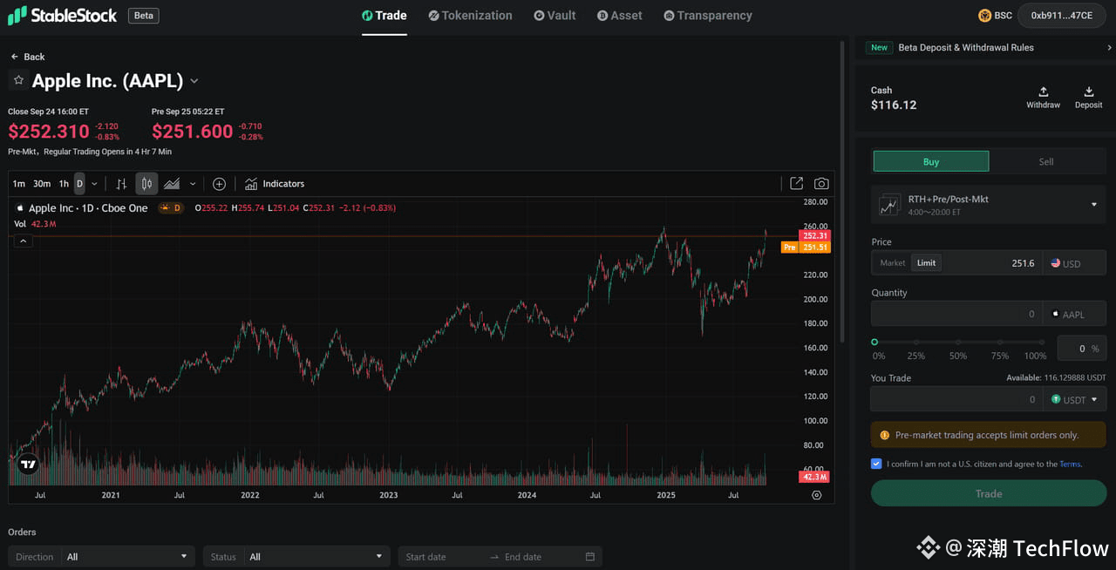Open the Indicators panel
1116x570 pixels.
[275, 184]
